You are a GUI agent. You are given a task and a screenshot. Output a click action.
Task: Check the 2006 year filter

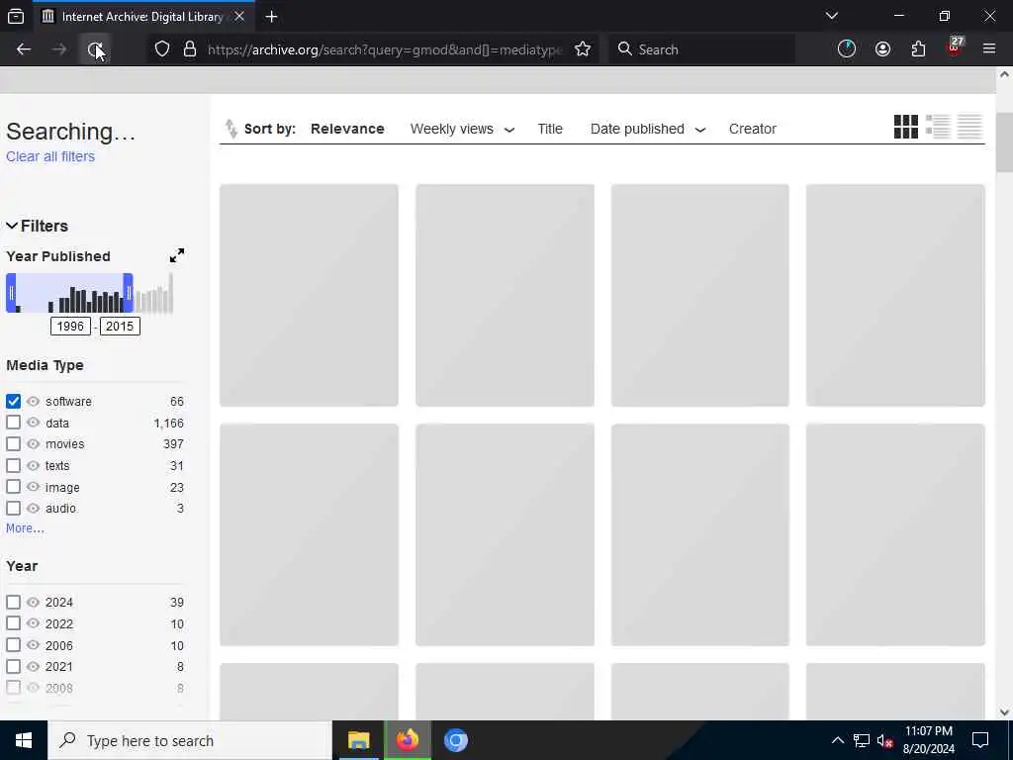point(13,645)
